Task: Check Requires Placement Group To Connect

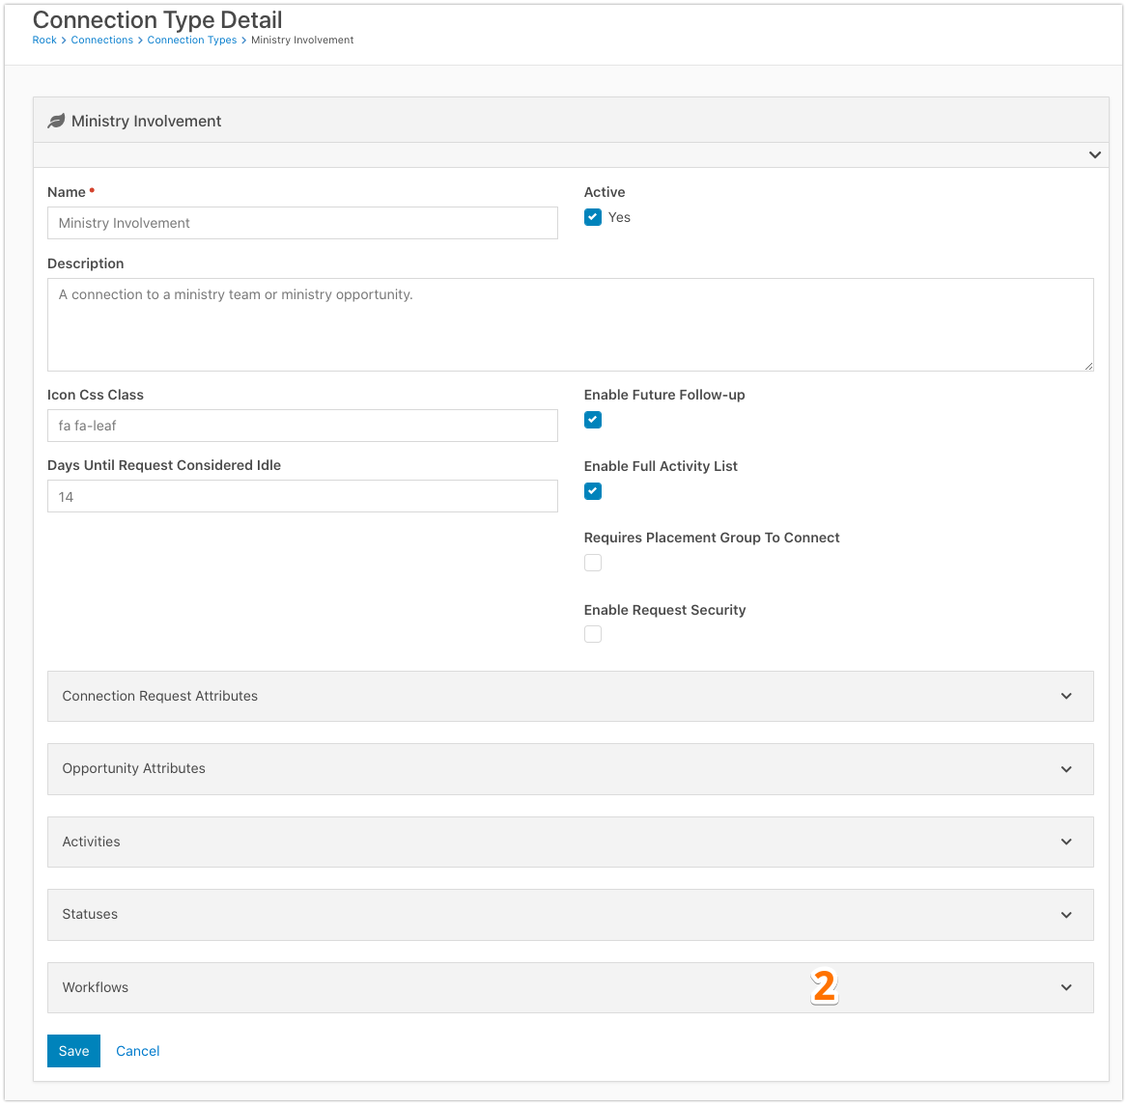Action: point(592,564)
